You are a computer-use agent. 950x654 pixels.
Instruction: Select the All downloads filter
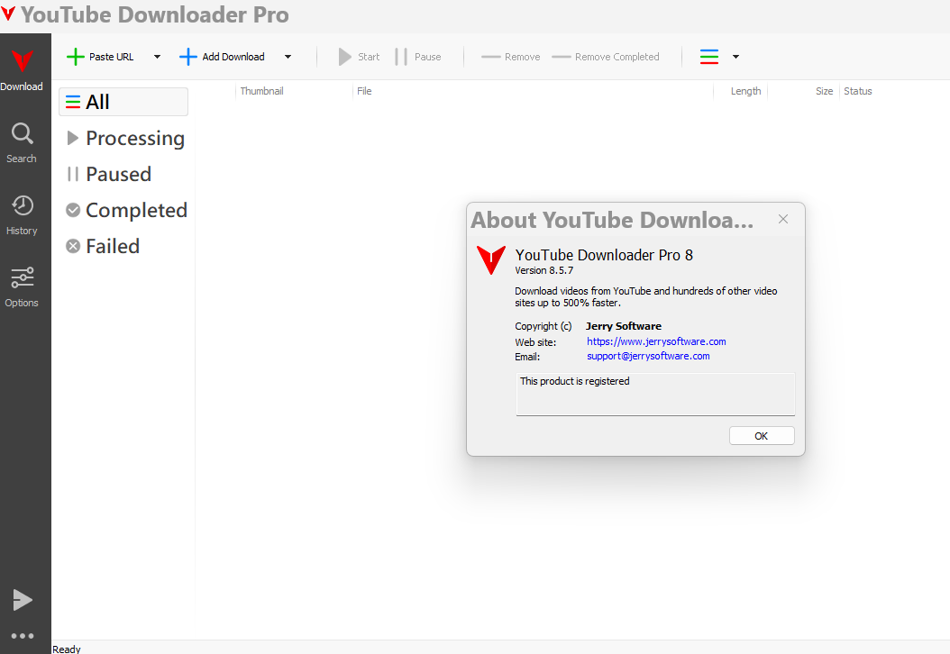click(123, 102)
